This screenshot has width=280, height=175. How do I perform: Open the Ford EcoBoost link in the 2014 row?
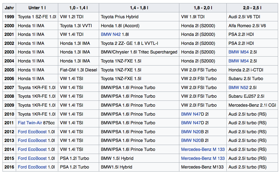click(32, 149)
